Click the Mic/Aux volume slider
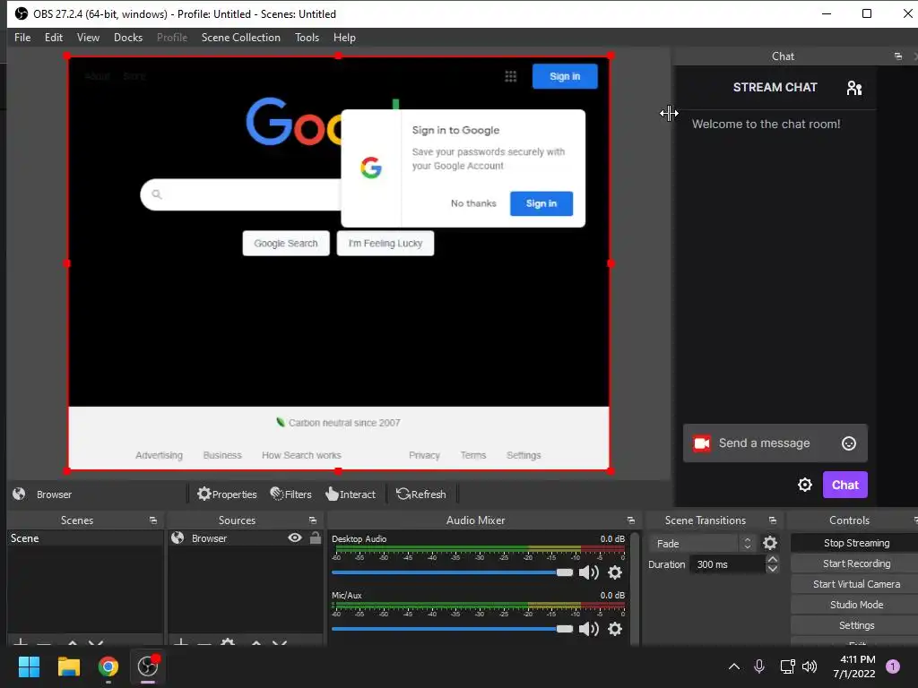918x688 pixels. click(x=452, y=629)
